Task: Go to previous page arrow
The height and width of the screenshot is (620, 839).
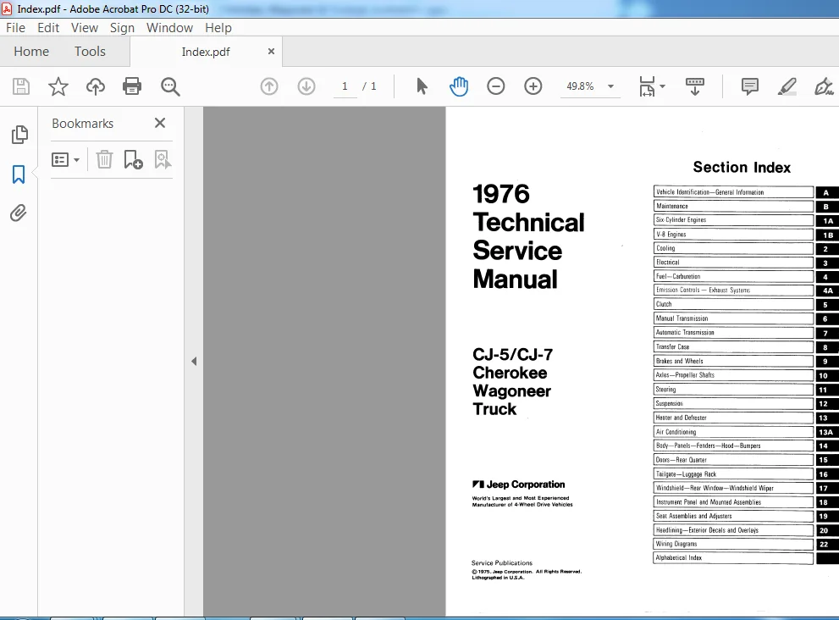Action: [269, 86]
